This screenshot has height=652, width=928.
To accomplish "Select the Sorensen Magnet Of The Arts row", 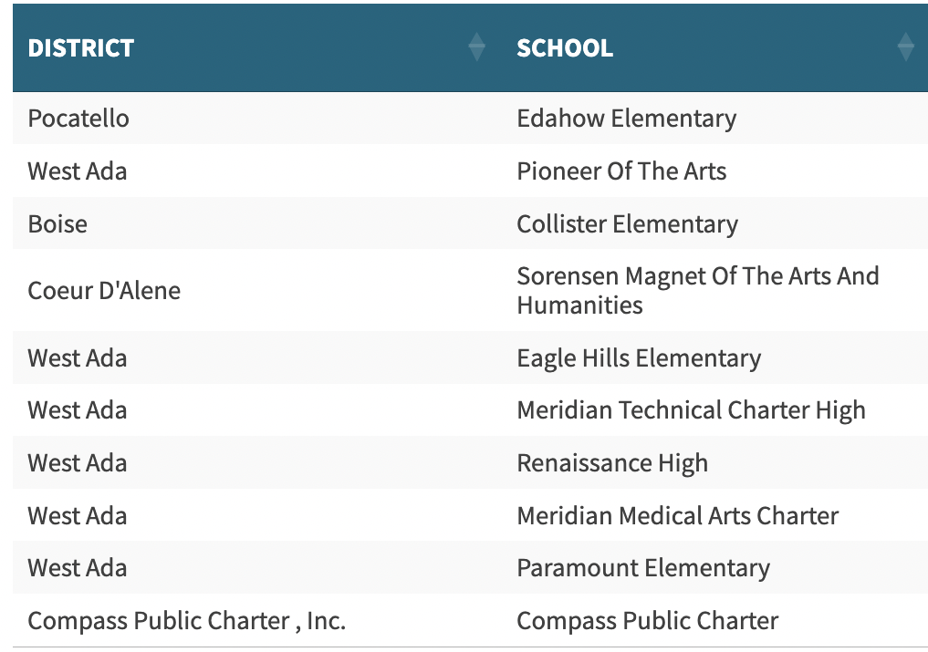I will click(x=698, y=290).
